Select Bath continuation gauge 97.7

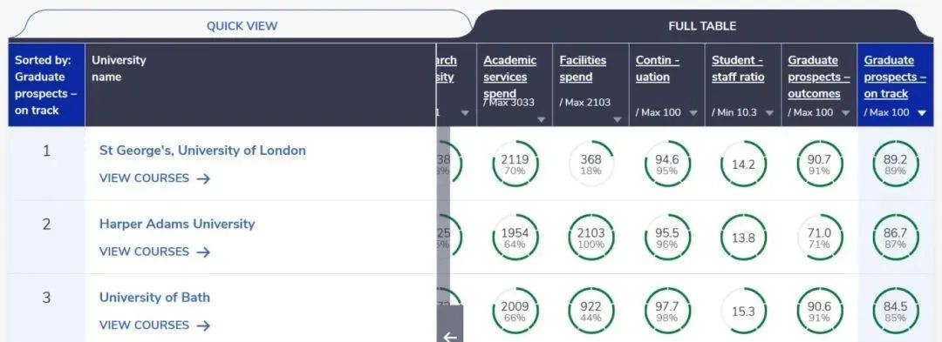click(x=667, y=312)
